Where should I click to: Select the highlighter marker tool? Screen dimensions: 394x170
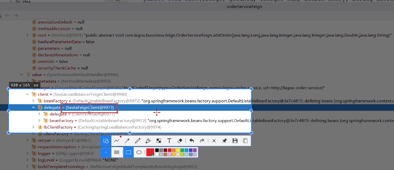tap(148, 141)
